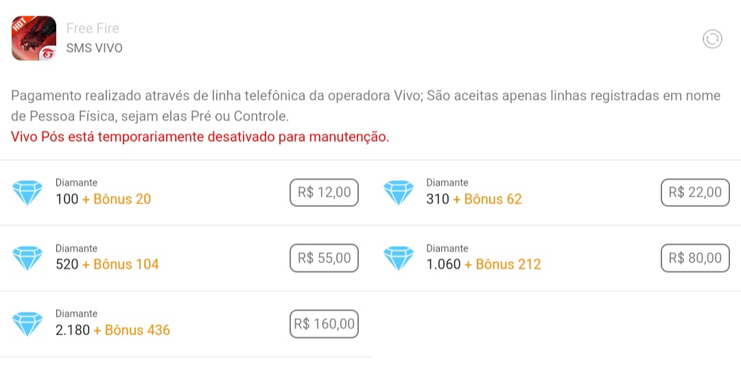741x379 pixels.
Task: Click the diamond icon for 100 diamonds
Action: point(27,193)
